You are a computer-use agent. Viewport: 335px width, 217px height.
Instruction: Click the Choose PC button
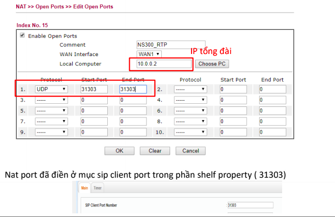tap(211, 64)
